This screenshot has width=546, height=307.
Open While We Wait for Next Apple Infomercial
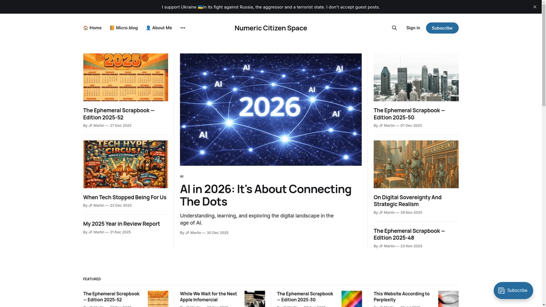click(x=208, y=297)
